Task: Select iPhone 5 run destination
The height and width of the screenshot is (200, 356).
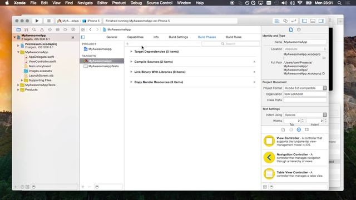Action: point(91,21)
